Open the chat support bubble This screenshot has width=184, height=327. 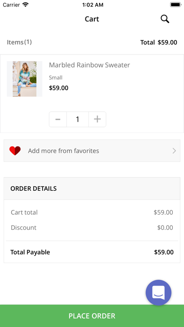[x=158, y=293]
